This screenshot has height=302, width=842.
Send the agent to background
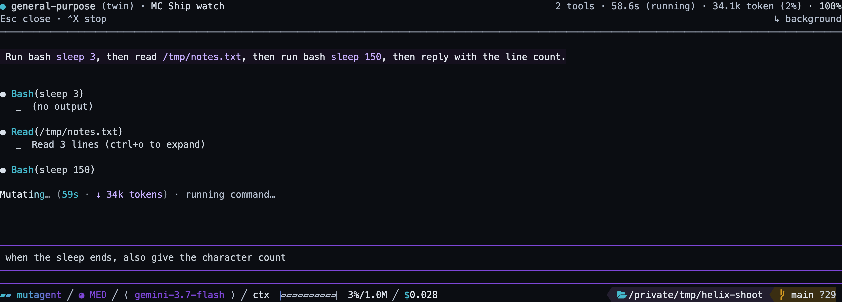click(x=808, y=19)
